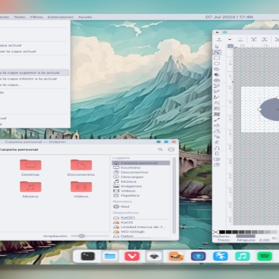Click the Trazo 'Ninguno' stroke indicator
The width and height of the screenshot is (279, 279).
click(x=246, y=240)
